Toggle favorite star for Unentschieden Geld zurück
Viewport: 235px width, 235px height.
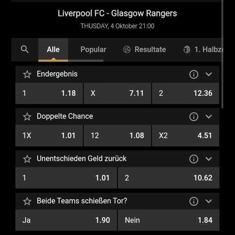pos(27,159)
